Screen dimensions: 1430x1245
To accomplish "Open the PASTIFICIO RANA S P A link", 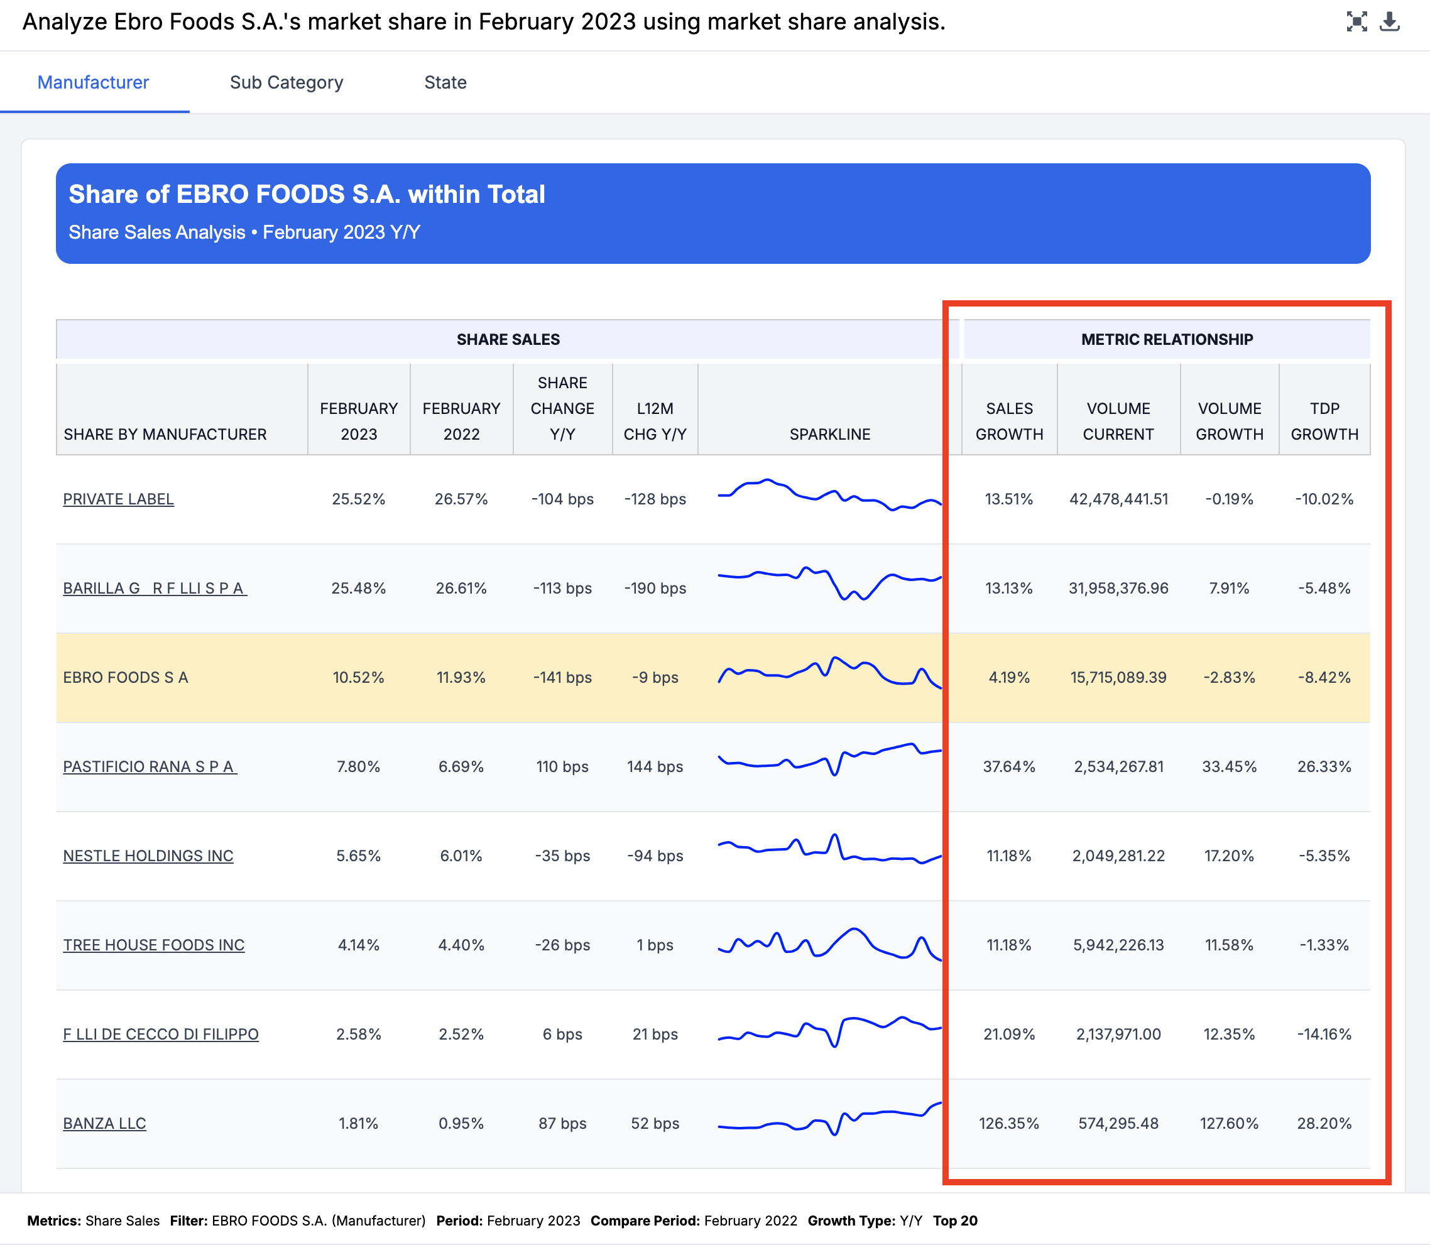I will 150,766.
